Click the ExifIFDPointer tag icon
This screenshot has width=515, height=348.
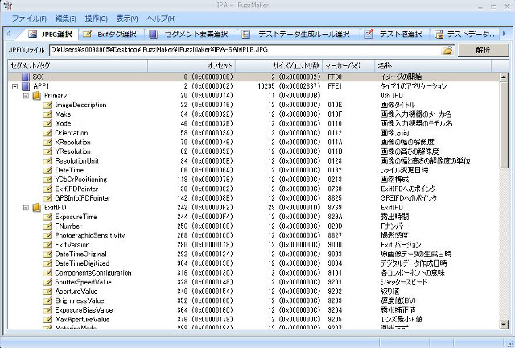pyautogui.click(x=47, y=188)
